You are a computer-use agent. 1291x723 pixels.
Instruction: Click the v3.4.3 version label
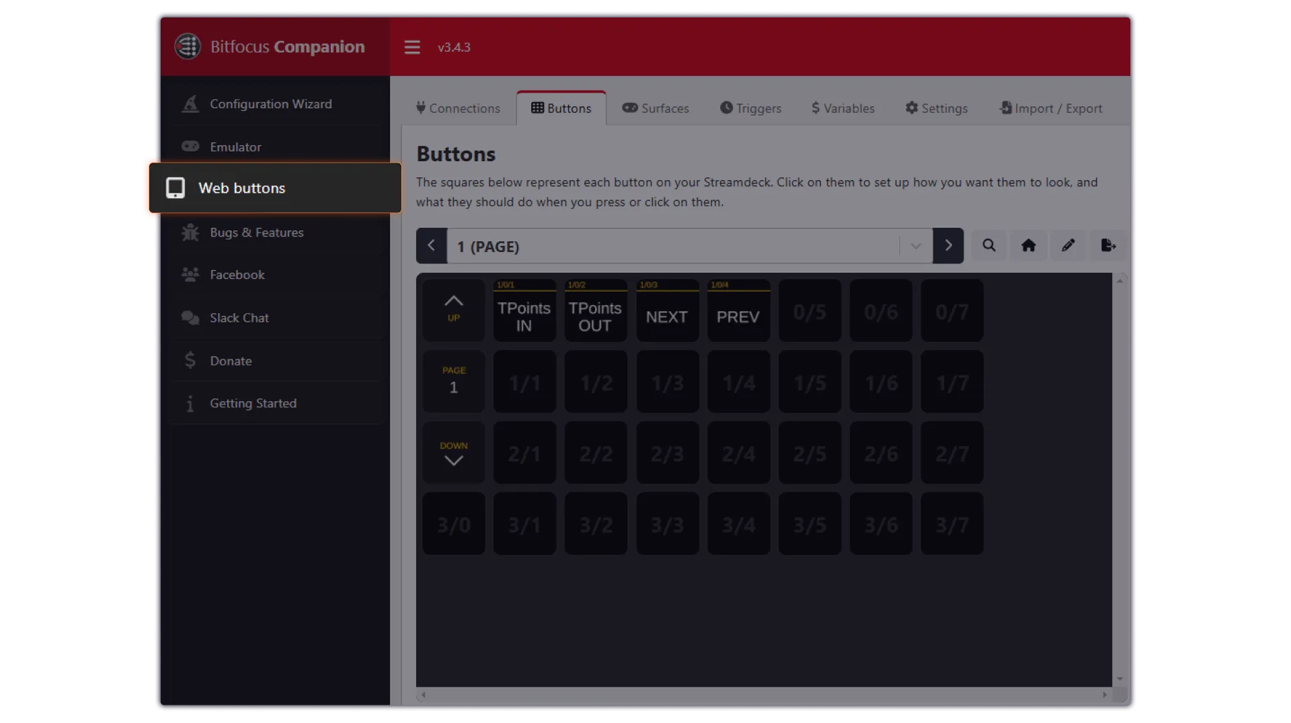coord(454,47)
